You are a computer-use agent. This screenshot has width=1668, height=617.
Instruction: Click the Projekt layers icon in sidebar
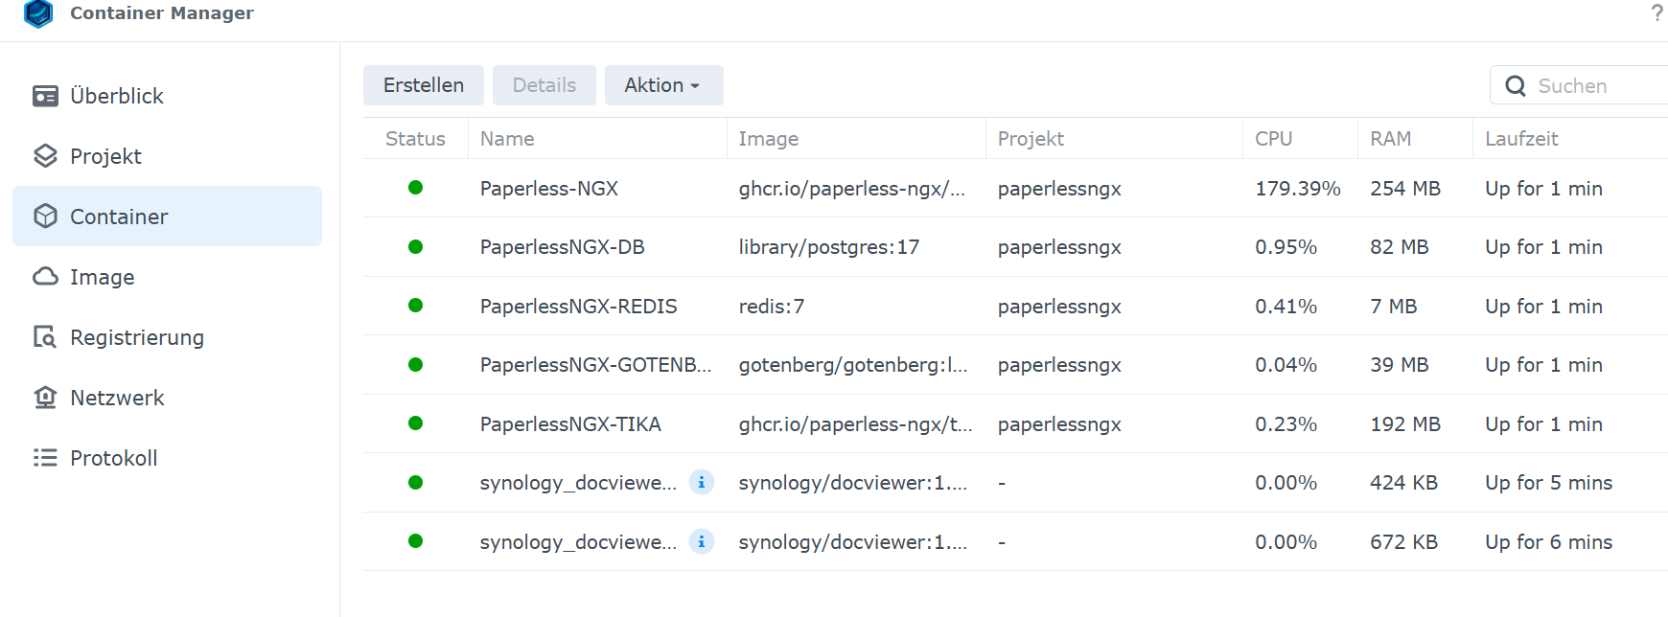click(x=45, y=156)
